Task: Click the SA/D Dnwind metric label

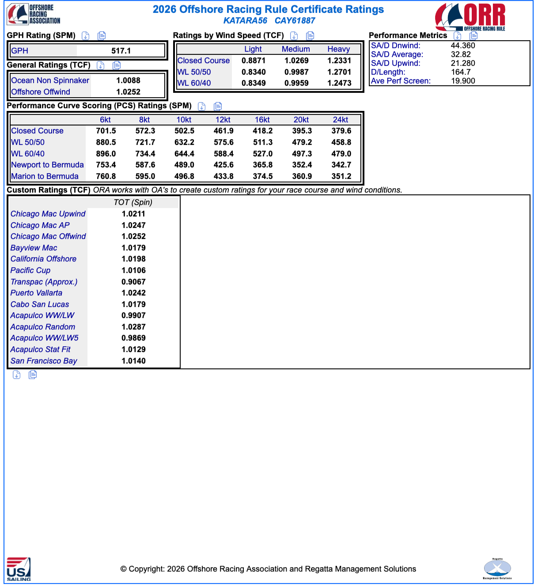Action: tap(396, 45)
